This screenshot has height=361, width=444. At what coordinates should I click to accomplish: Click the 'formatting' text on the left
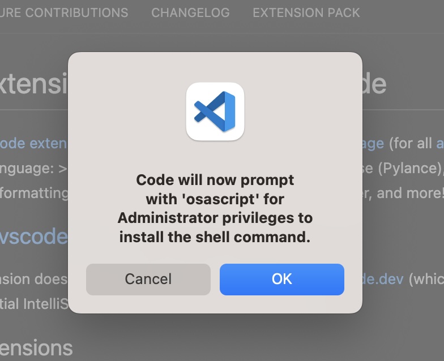[34, 194]
